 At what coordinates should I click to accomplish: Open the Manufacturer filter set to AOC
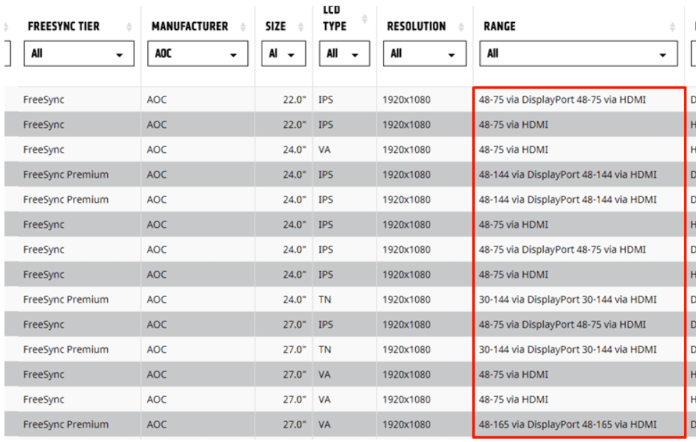198,54
